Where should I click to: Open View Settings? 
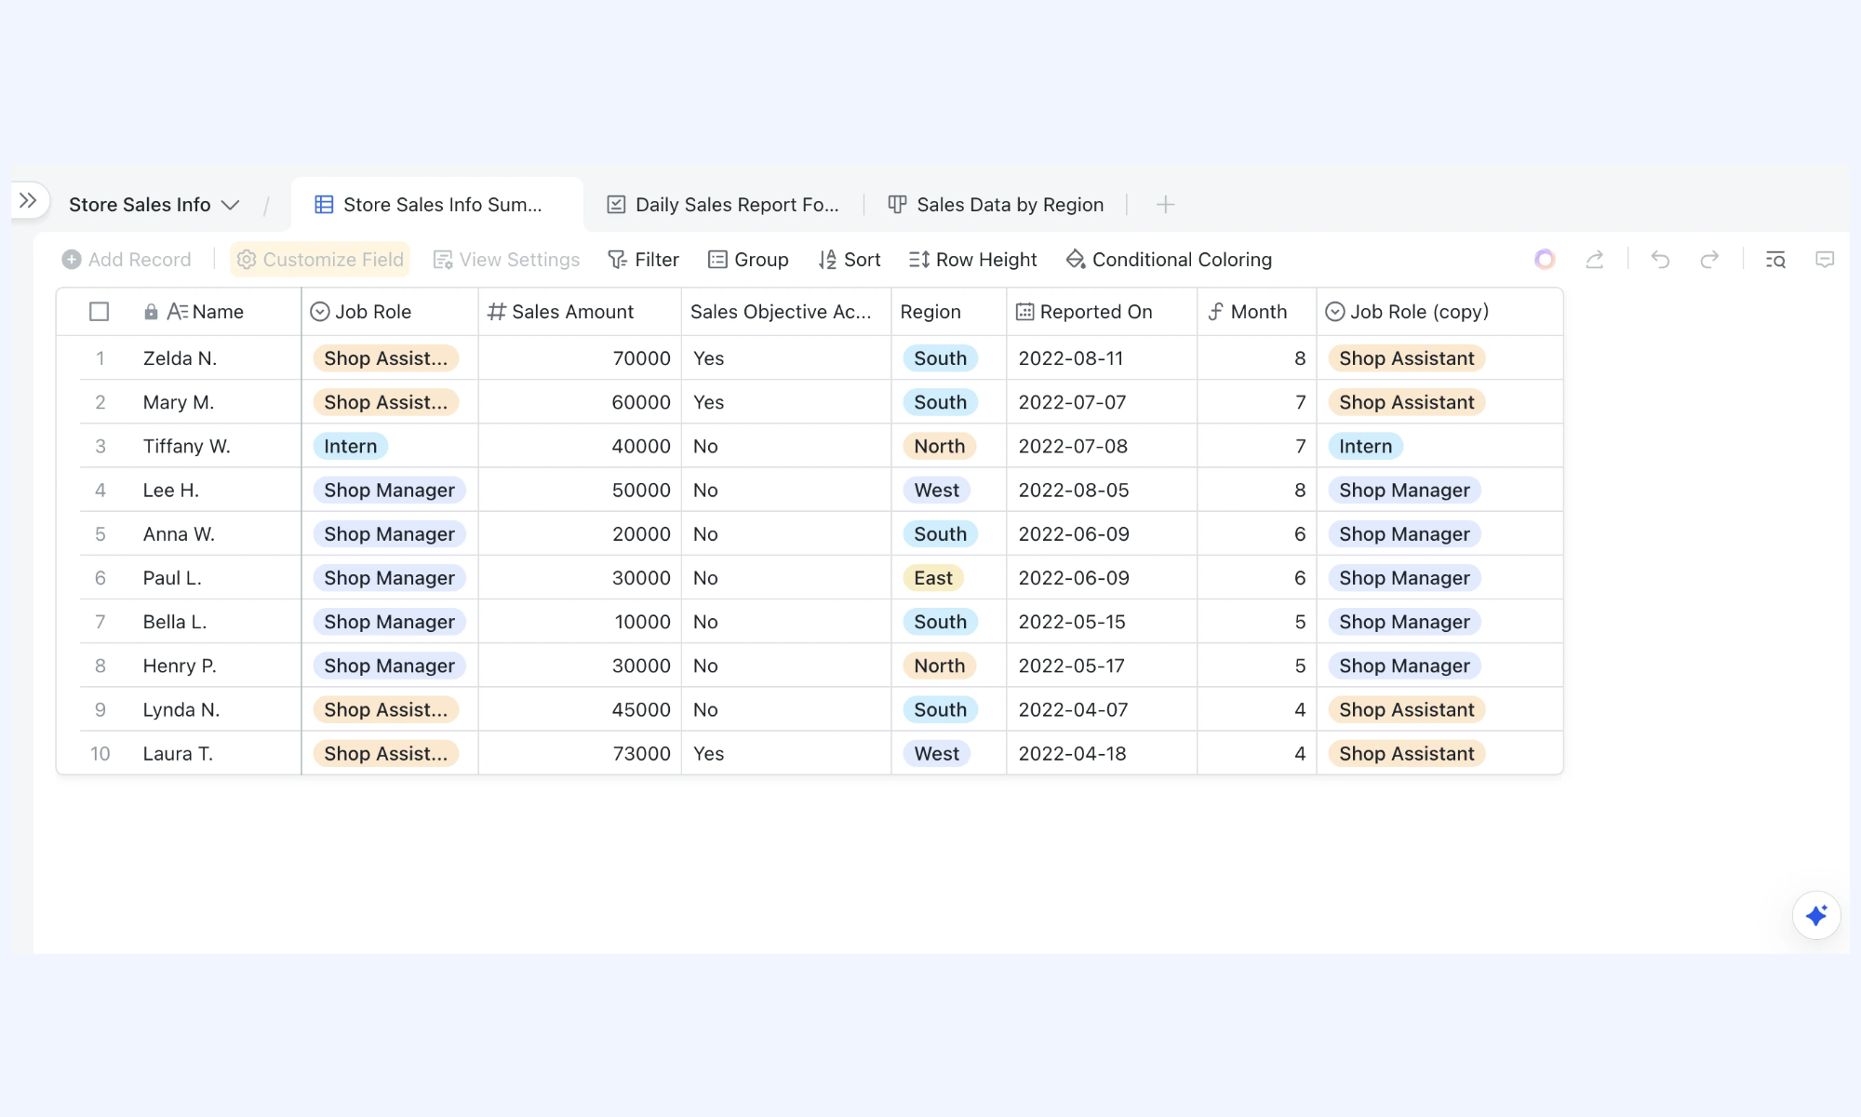pos(506,260)
